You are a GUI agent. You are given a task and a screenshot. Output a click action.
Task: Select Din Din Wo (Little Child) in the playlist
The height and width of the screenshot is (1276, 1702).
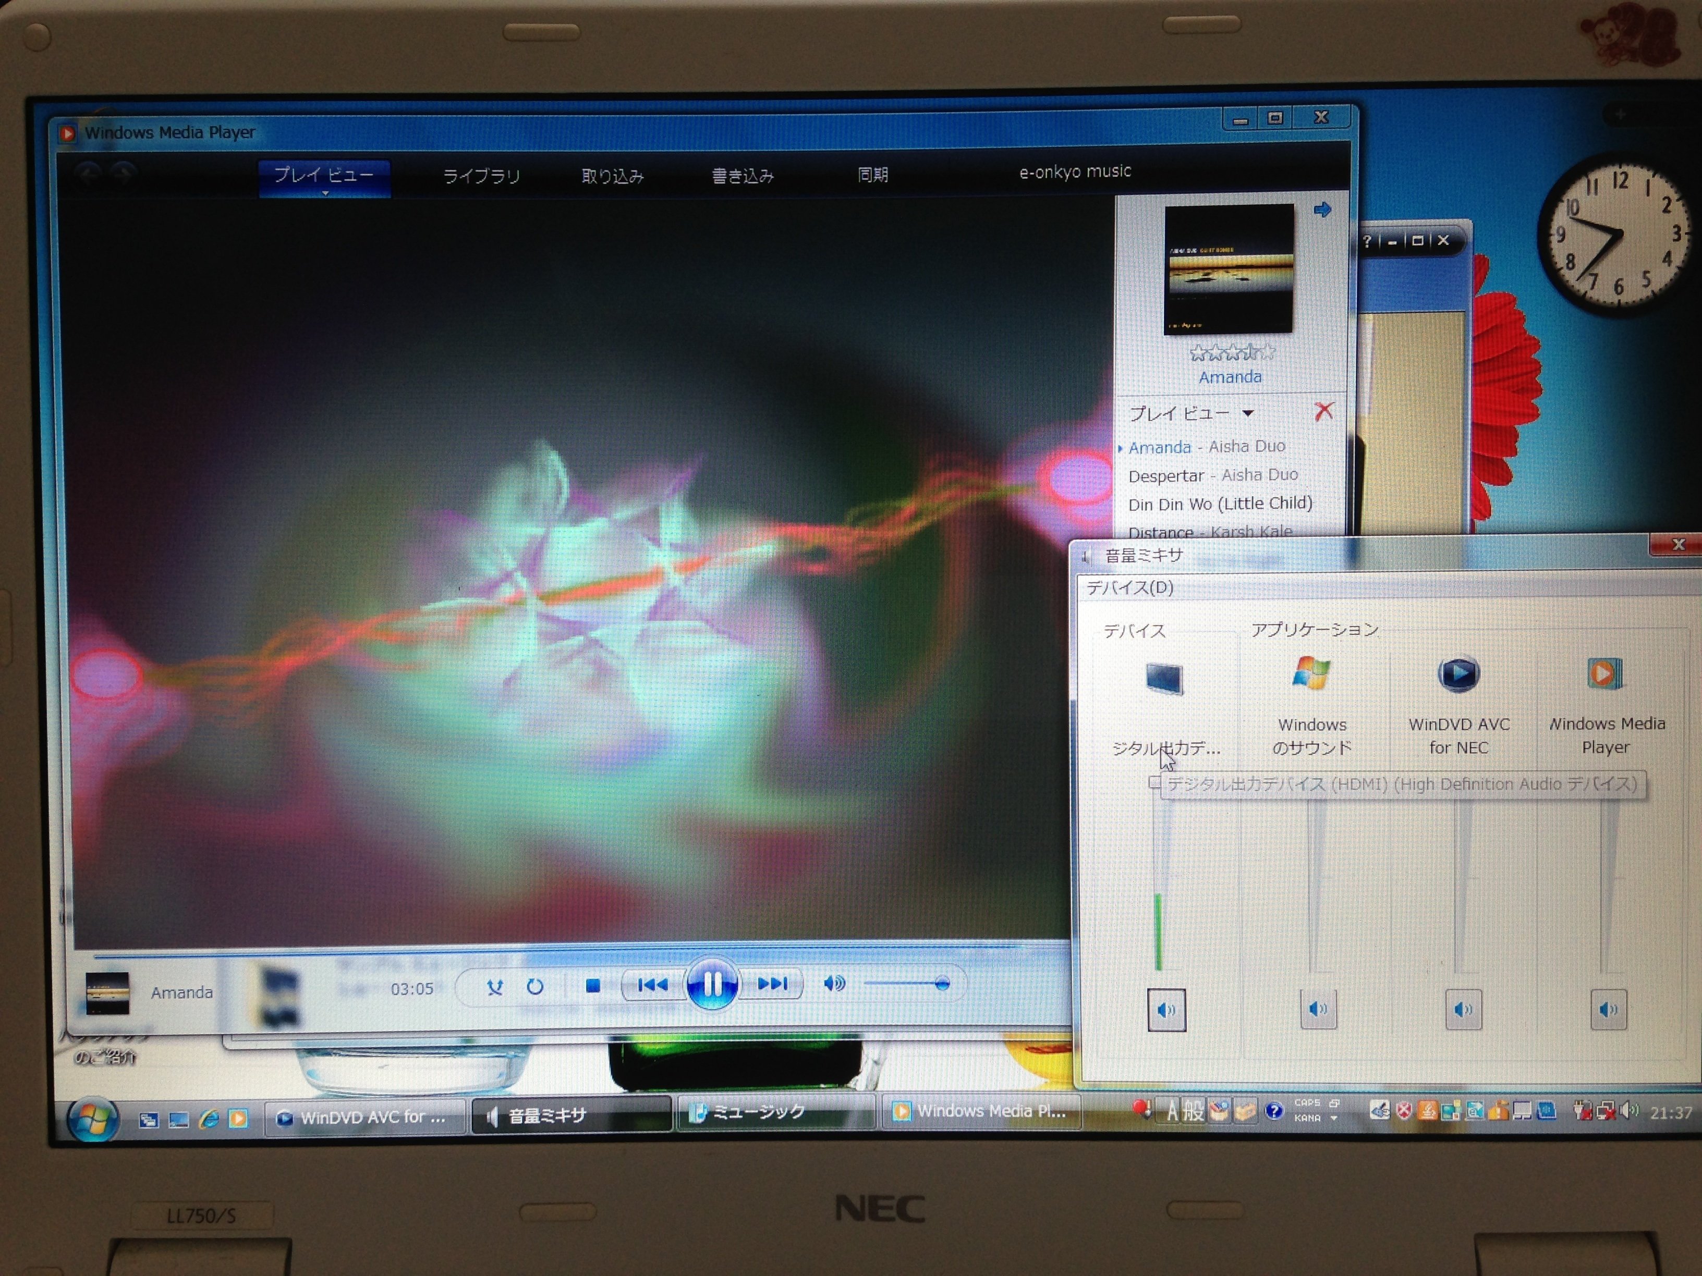[x=1220, y=504]
